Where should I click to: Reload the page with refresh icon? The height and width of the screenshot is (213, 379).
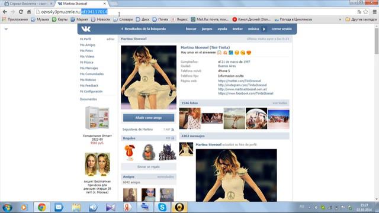(21, 12)
